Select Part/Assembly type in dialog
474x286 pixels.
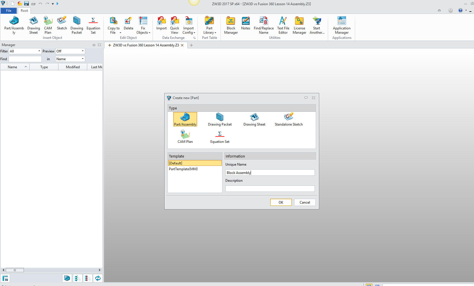[185, 119]
